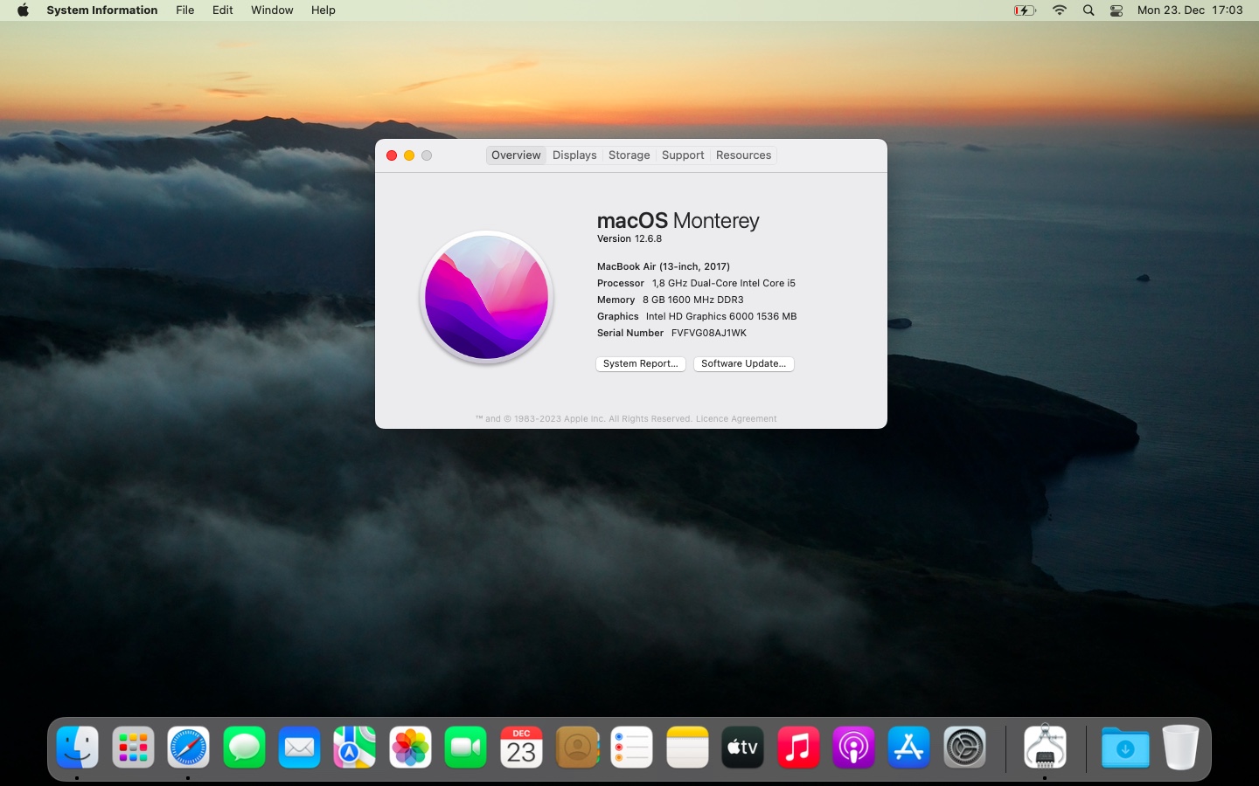Open the Apple menu
This screenshot has height=786, width=1259.
23,10
